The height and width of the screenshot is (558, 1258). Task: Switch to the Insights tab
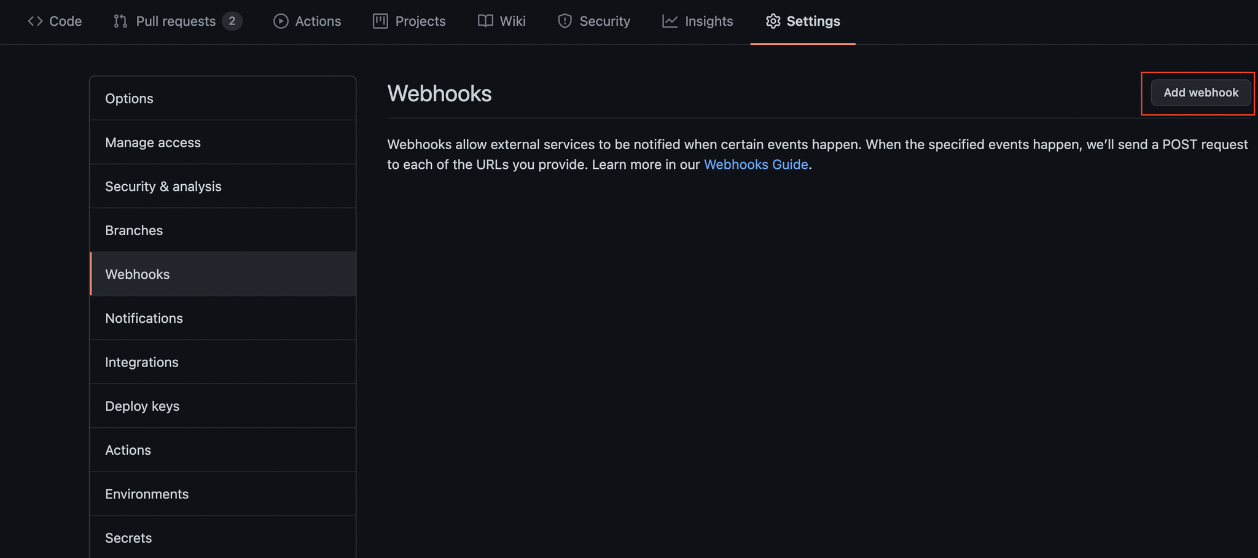pos(697,21)
